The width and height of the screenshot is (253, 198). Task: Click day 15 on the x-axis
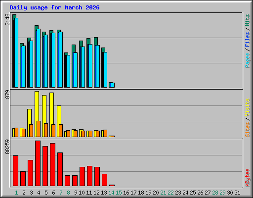tap(119, 193)
